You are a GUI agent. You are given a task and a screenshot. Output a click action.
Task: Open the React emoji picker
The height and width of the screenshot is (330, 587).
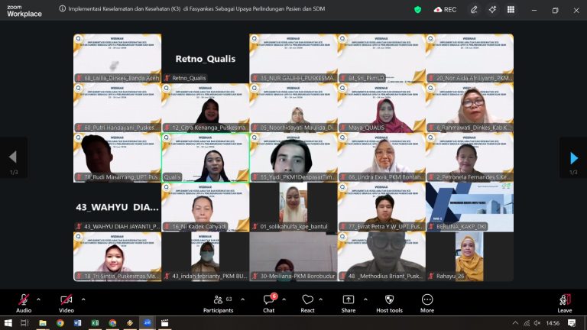[x=308, y=303]
